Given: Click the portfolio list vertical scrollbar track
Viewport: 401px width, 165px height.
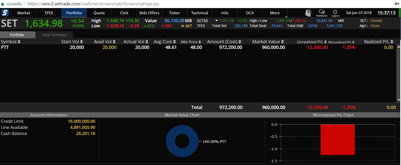Looking at the screenshot, I should pyautogui.click(x=398, y=73).
